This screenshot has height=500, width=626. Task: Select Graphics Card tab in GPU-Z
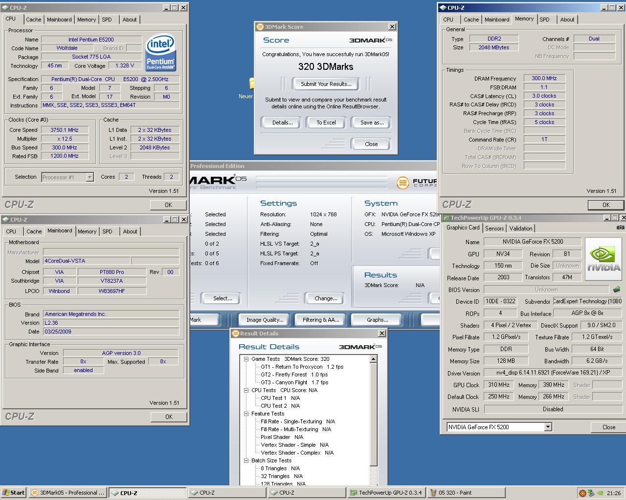click(463, 228)
